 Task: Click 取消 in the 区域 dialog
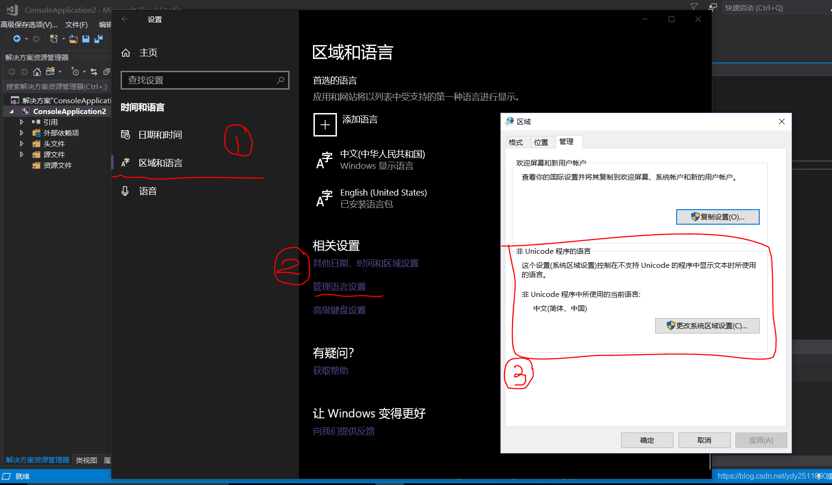point(704,440)
